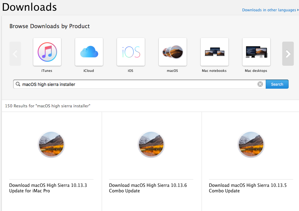Screen dimensions: 299x211
Task: Select the iCloud product icon
Action: [89, 52]
